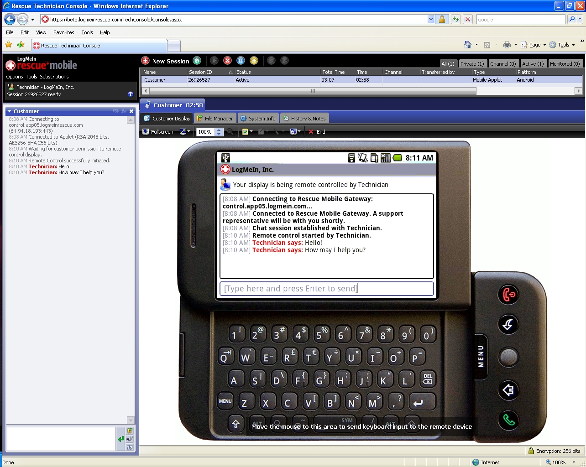Screen dimensions: 586x467
Task: Click the red close session X icon
Action: click(227, 61)
